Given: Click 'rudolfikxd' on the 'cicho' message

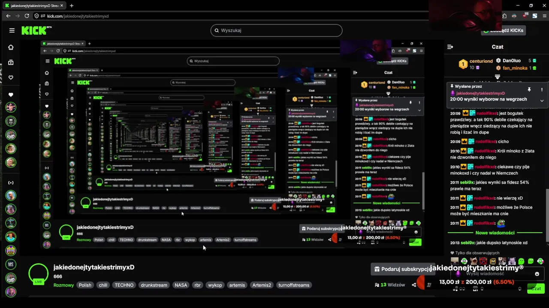Looking at the screenshot, I should pyautogui.click(x=486, y=142).
